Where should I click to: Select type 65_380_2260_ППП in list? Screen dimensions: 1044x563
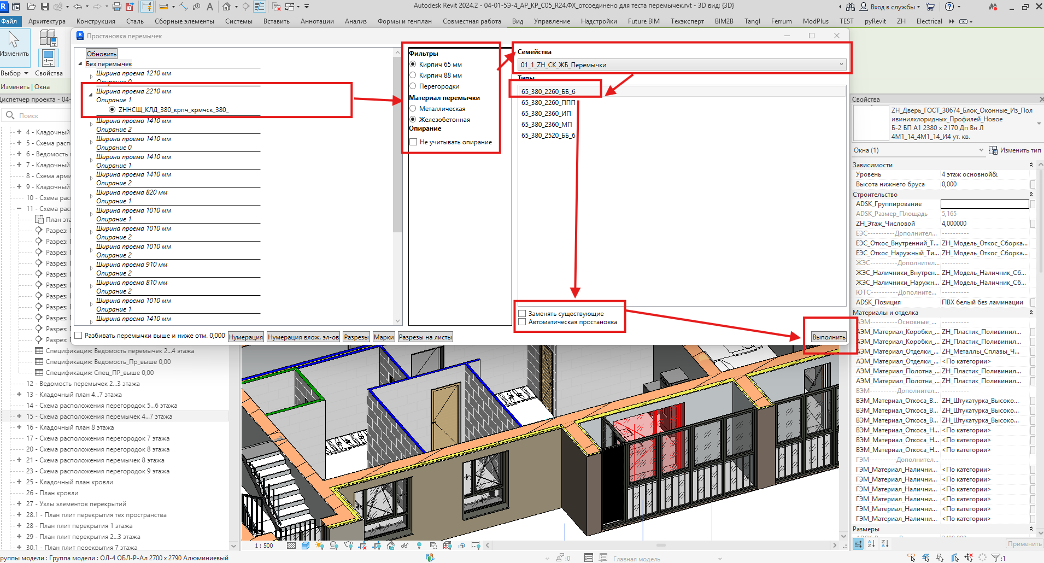click(548, 103)
